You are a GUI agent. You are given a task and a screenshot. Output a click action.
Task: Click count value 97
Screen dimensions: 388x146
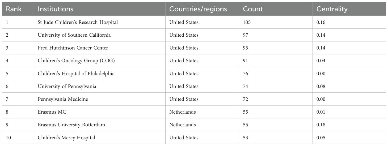246,35
